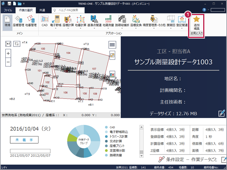
Task: Open quick access toolbar customize arrow
Action: [24, 4]
